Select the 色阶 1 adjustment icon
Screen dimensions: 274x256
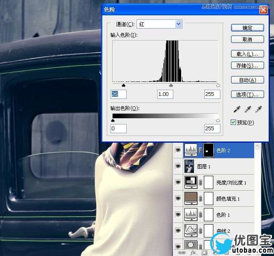coord(191,215)
